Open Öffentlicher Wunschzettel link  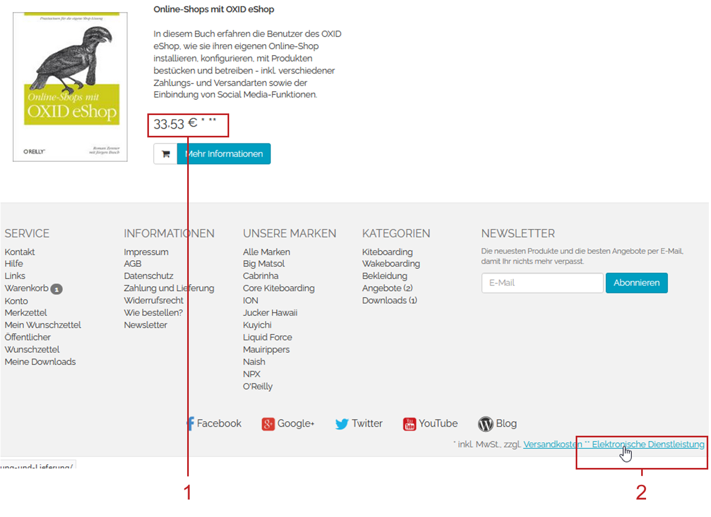[x=32, y=344]
